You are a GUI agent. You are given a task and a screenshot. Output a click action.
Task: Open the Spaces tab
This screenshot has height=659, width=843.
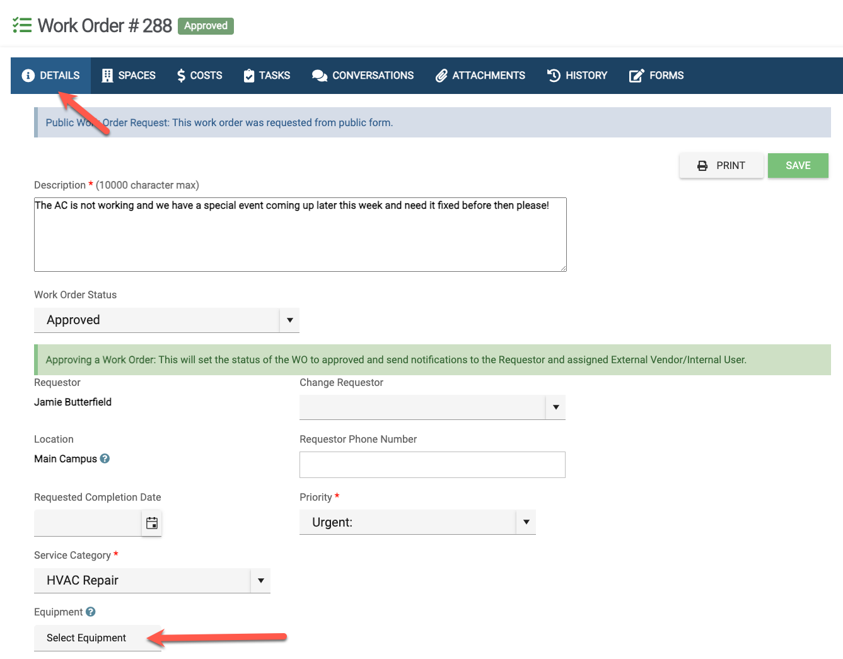[x=129, y=76]
